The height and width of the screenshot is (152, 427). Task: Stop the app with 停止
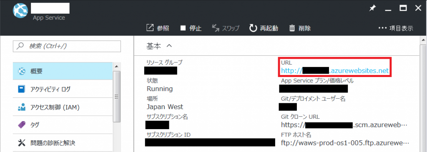(191, 28)
